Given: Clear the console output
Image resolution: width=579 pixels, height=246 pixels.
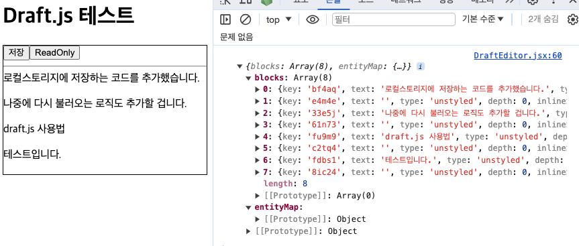Looking at the screenshot, I should 246,19.
